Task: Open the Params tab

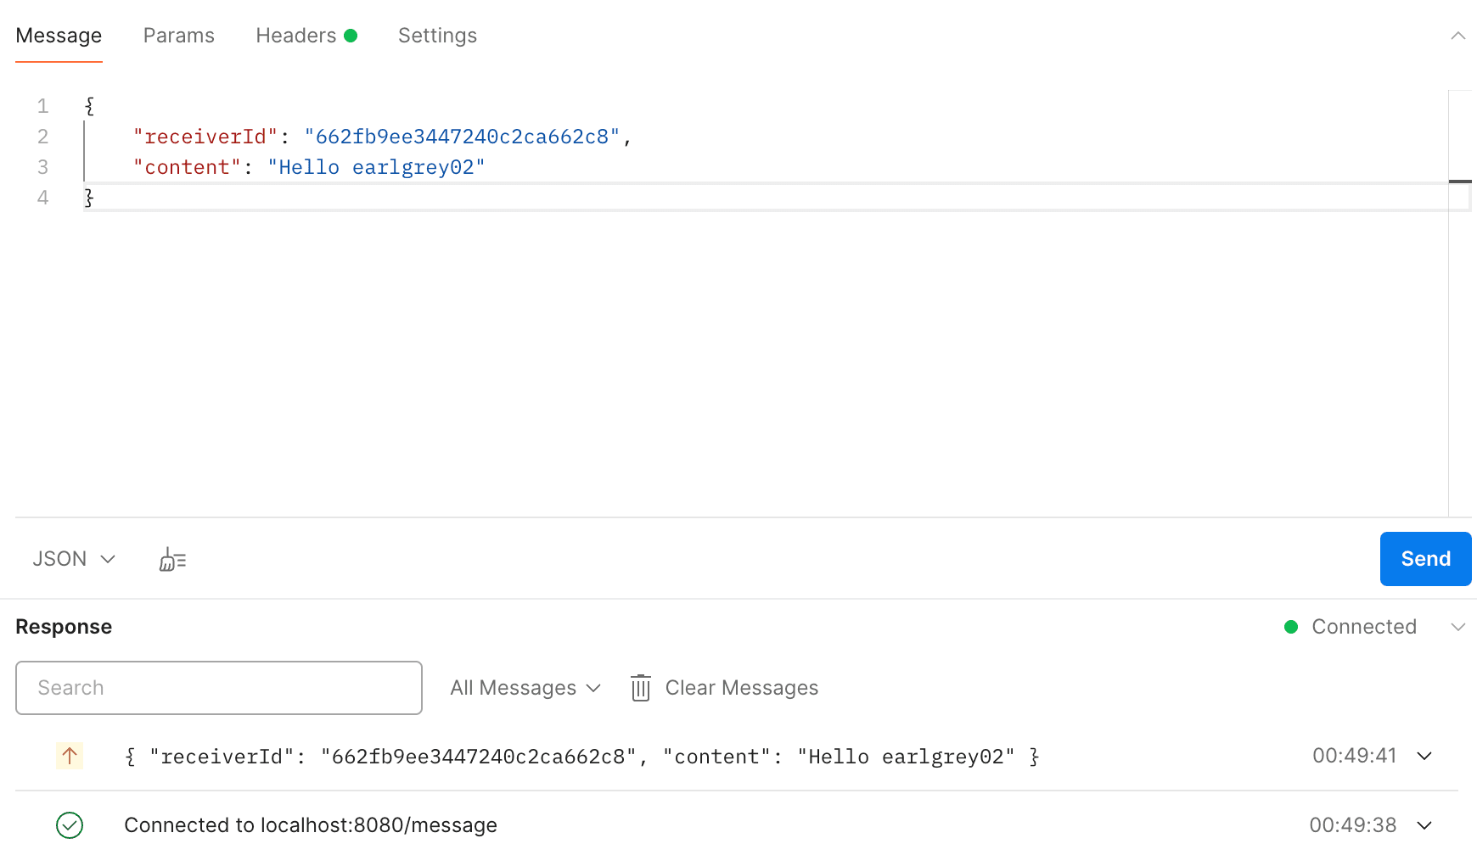Action: (x=179, y=36)
